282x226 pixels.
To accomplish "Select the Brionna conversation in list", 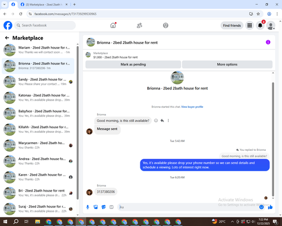I will tap(38, 66).
